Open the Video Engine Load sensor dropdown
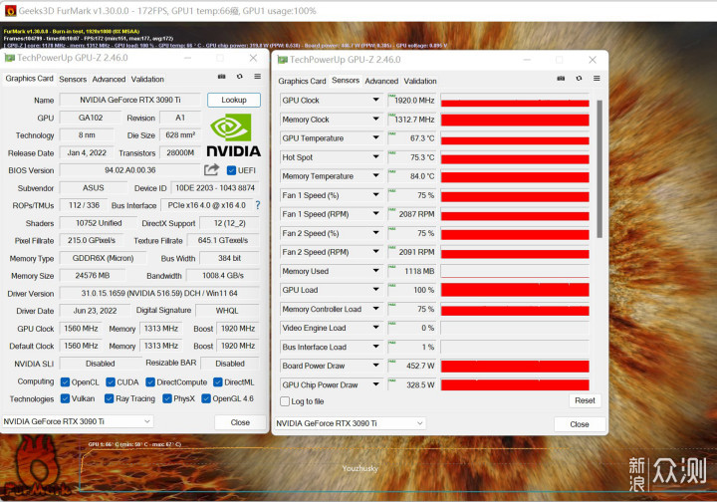 pos(375,328)
